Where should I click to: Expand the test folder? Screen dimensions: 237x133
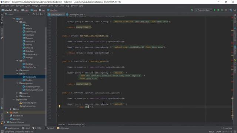tap(11, 109)
